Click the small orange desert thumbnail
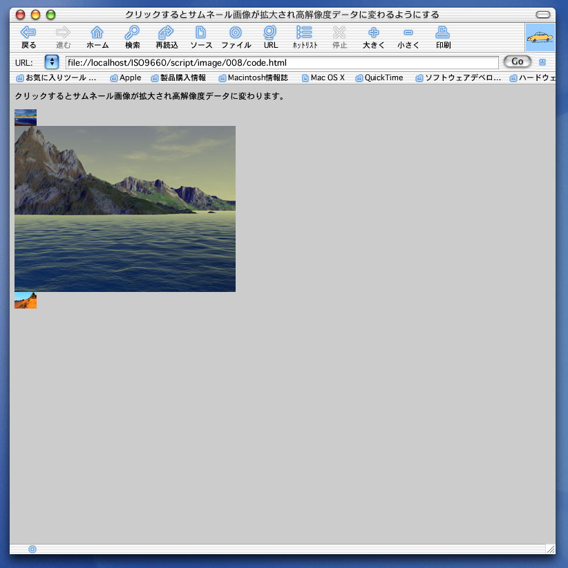Screen dimensions: 568x568 26,300
